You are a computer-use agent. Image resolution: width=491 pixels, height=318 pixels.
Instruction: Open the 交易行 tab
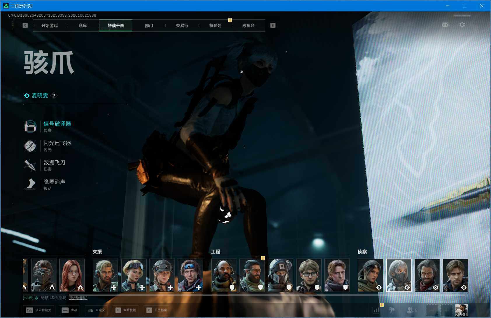click(x=182, y=25)
